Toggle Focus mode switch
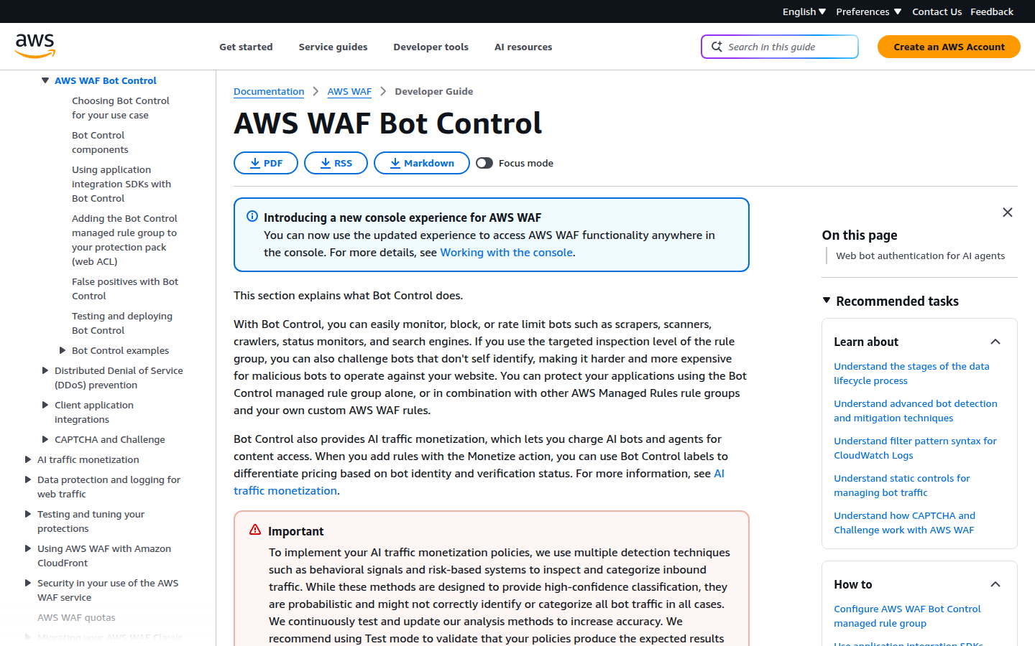The height and width of the screenshot is (646, 1035). (484, 163)
